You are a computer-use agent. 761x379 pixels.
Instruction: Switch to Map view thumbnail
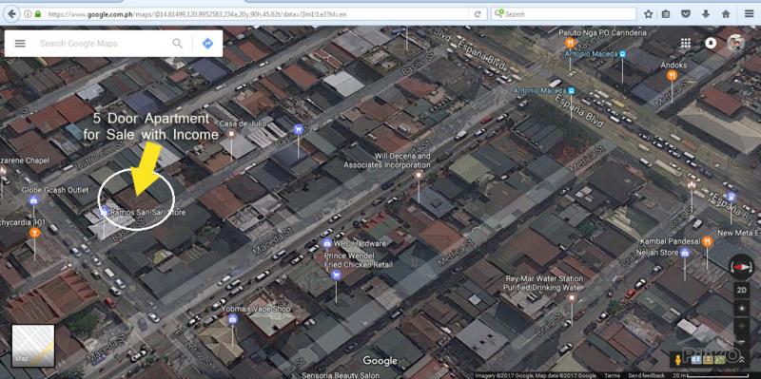(33, 346)
